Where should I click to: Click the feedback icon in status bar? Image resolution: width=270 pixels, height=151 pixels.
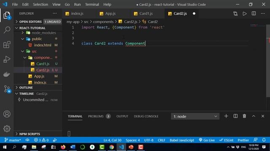point(256,140)
